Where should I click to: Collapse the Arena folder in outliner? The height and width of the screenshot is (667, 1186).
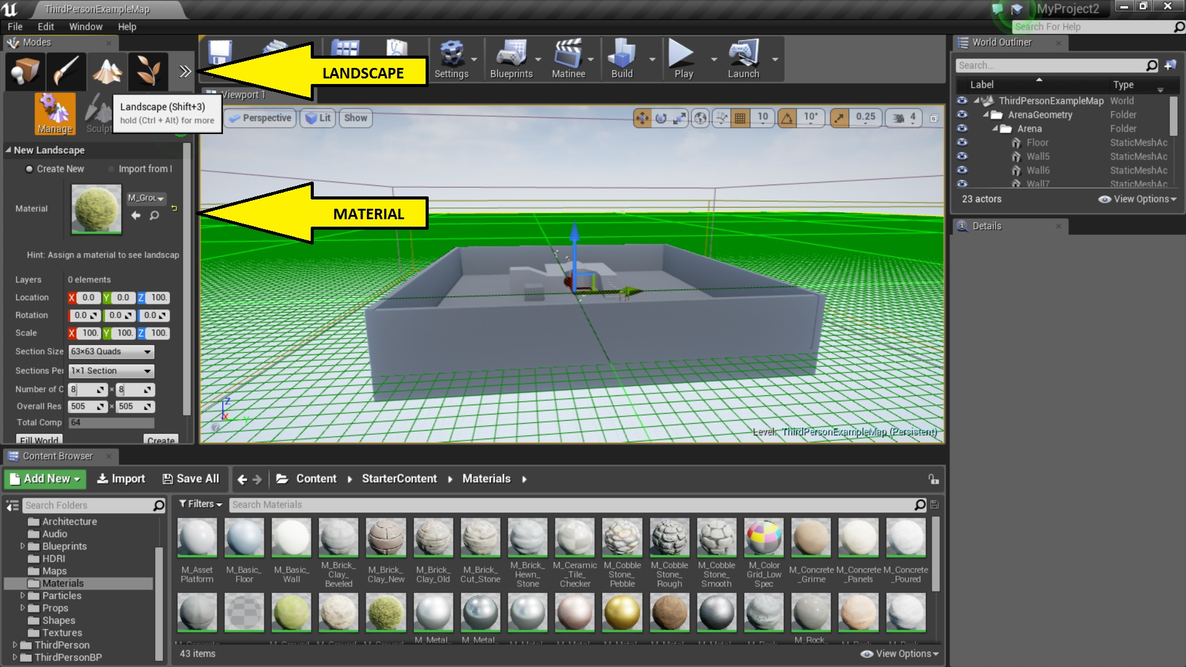pos(995,128)
